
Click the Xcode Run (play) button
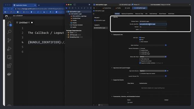89,5
